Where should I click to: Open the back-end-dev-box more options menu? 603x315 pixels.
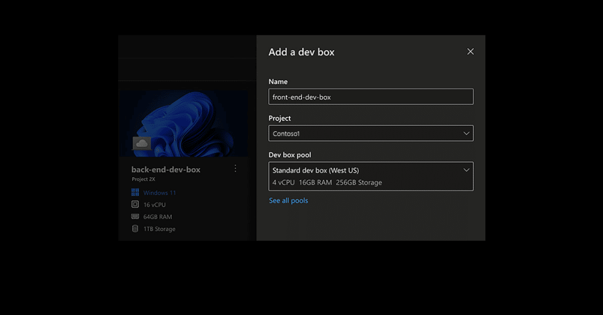point(235,168)
